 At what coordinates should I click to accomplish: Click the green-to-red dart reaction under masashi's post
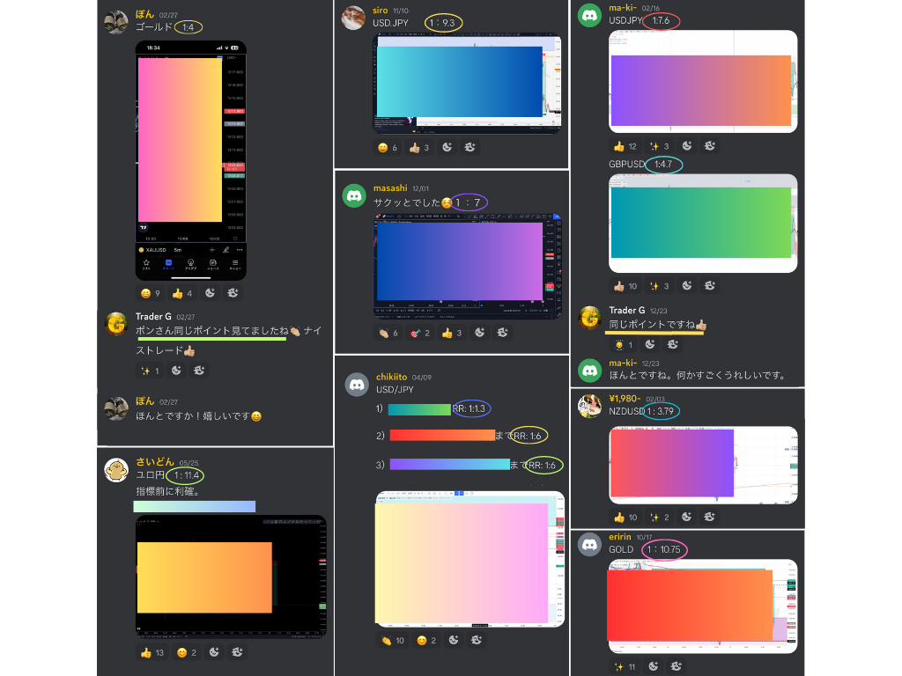420,334
